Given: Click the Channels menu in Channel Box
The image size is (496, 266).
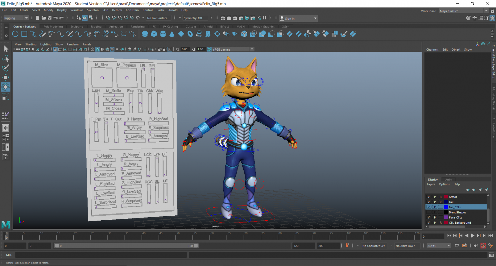Looking at the screenshot, I should (432, 50).
